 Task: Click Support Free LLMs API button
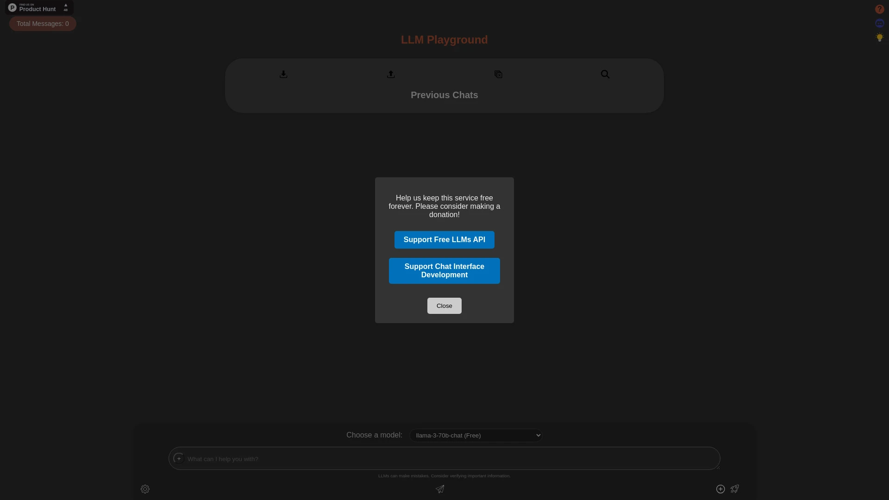point(444,239)
